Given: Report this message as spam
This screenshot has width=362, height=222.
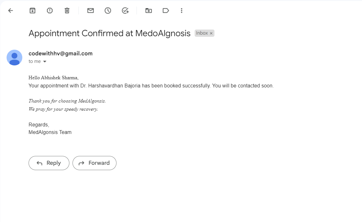Looking at the screenshot, I should (50, 11).
